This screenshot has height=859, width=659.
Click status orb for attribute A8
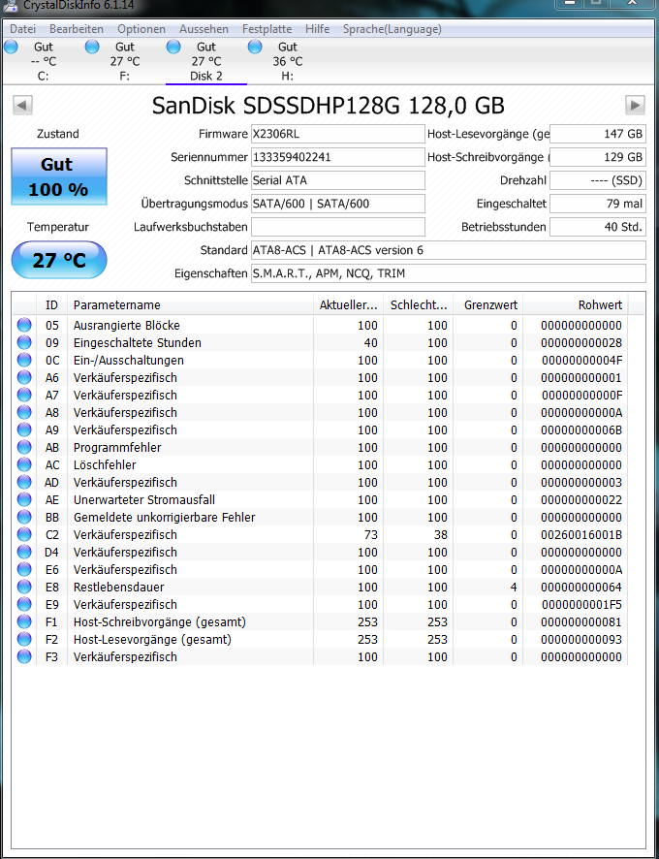click(x=24, y=412)
